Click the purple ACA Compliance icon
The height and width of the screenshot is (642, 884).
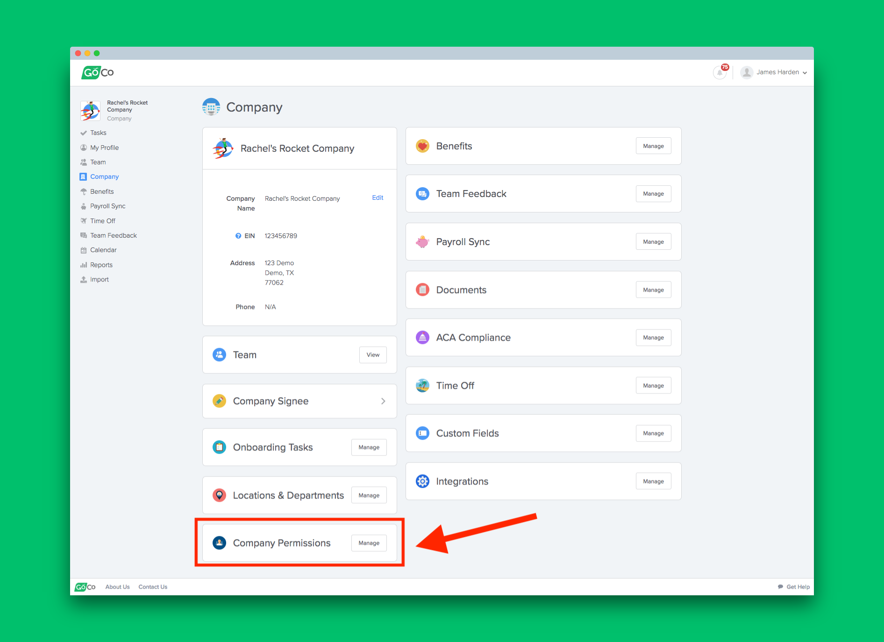[x=422, y=338]
